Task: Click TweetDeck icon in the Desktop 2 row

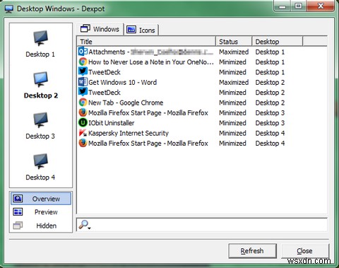Action: click(83, 92)
